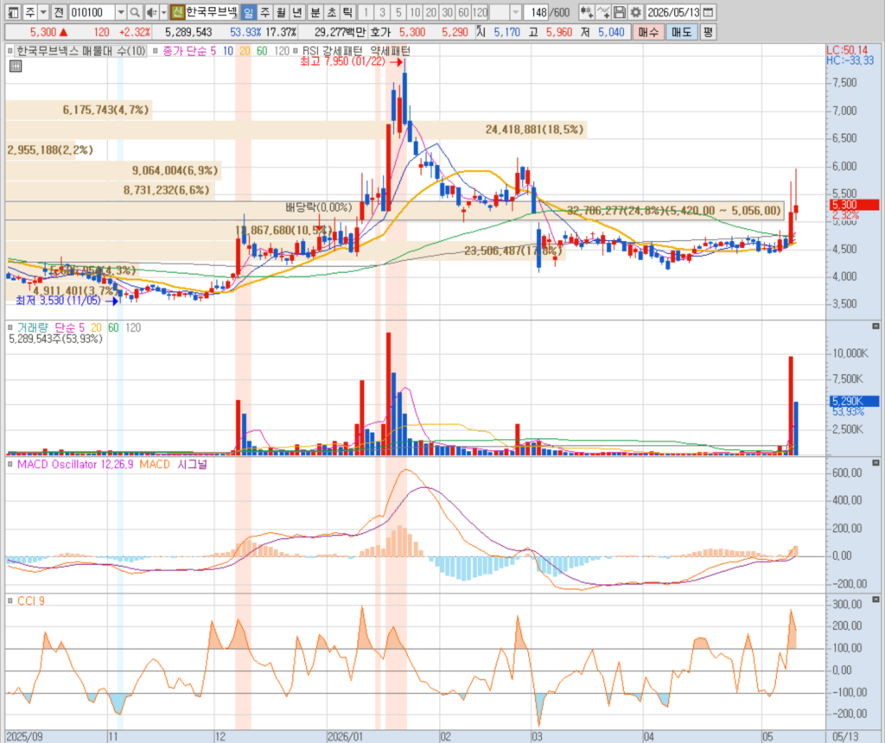
Task: Click the 평 button
Action: (x=708, y=32)
